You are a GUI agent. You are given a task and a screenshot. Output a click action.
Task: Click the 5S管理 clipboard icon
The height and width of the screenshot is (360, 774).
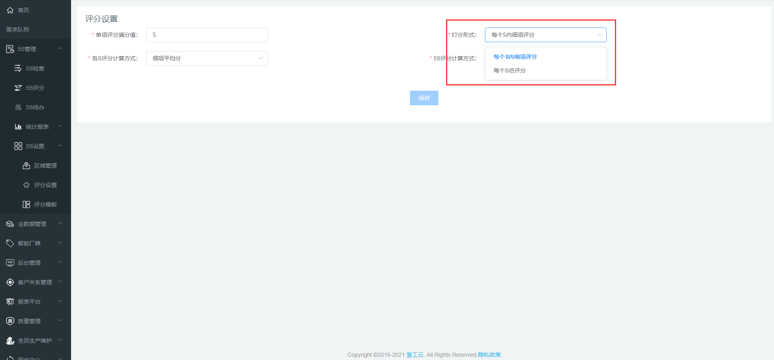[x=10, y=49]
